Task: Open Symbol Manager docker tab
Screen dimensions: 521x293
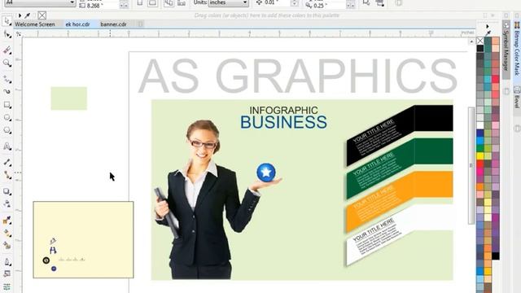Action: pos(506,50)
